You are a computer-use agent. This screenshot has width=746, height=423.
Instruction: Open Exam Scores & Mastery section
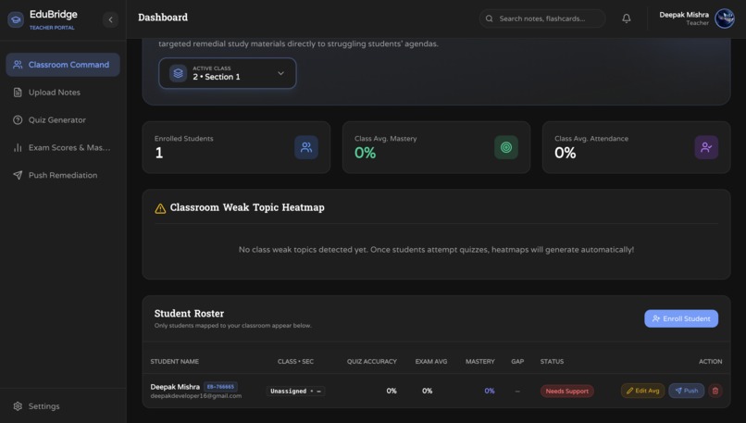pyautogui.click(x=63, y=147)
